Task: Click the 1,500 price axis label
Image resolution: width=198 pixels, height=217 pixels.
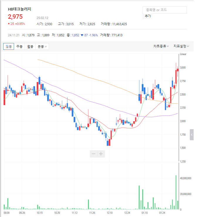Action: pos(183,148)
